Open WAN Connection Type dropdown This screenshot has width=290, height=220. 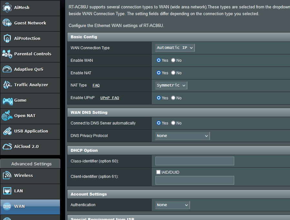175,48
